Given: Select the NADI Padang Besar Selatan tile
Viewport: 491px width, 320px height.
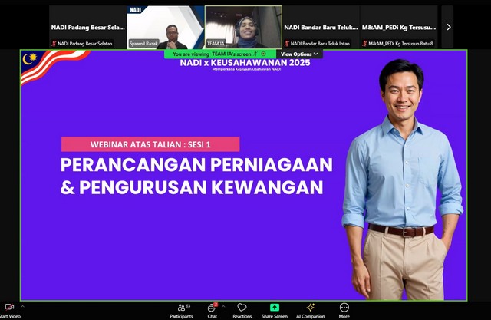Looking at the screenshot, I should click(87, 27).
